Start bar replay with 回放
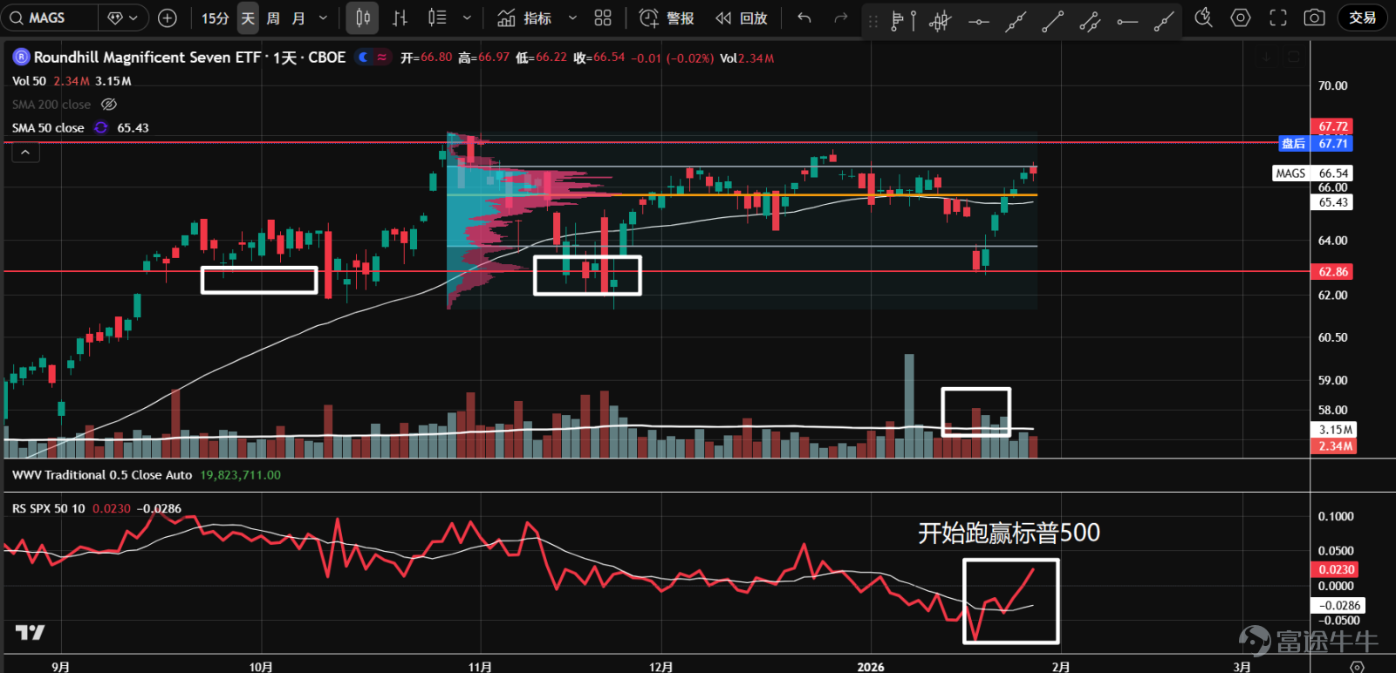This screenshot has height=673, width=1396. (x=741, y=17)
